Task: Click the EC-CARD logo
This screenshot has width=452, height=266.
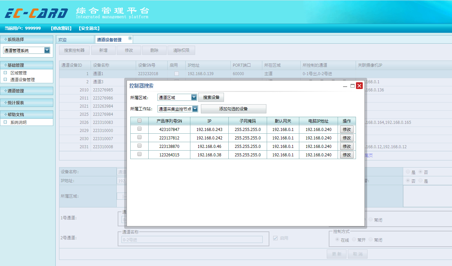Action: [x=36, y=13]
